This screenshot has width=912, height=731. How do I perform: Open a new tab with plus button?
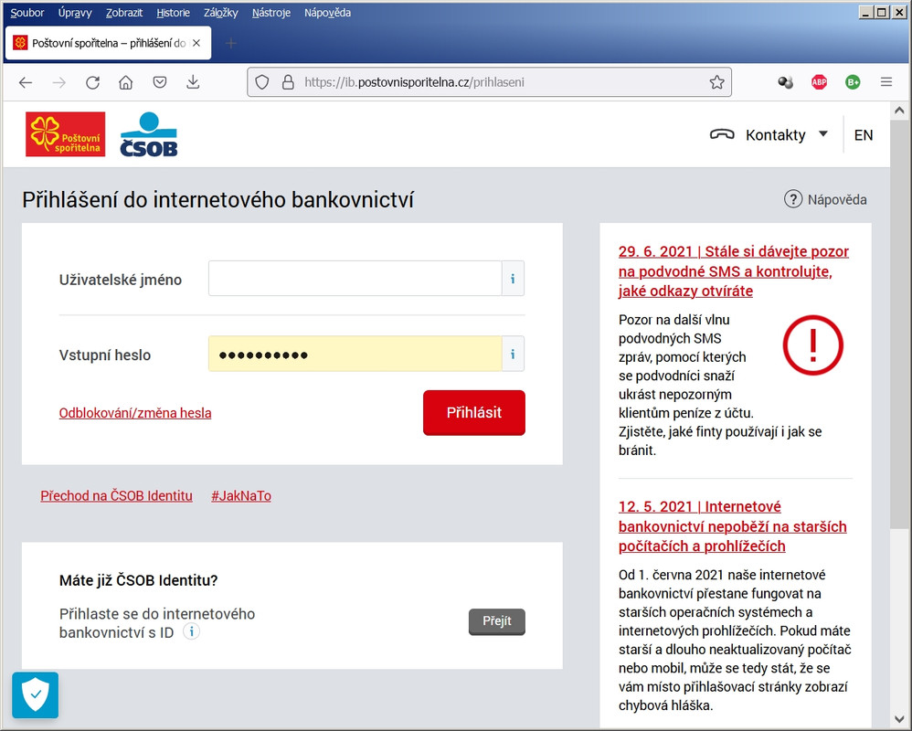pyautogui.click(x=231, y=43)
